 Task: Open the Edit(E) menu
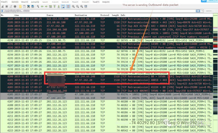[x=15, y=2]
